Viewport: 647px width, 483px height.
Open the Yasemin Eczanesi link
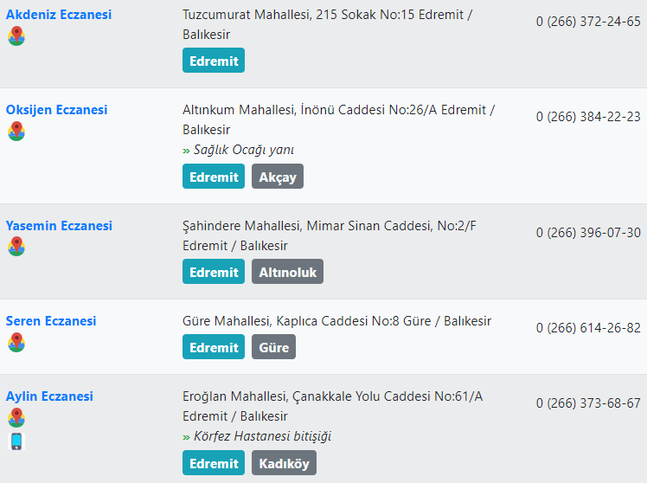click(59, 226)
